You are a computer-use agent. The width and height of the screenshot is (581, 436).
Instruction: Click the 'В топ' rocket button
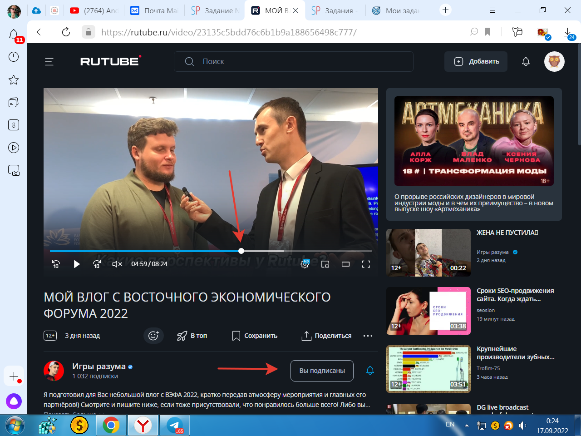[x=192, y=336]
